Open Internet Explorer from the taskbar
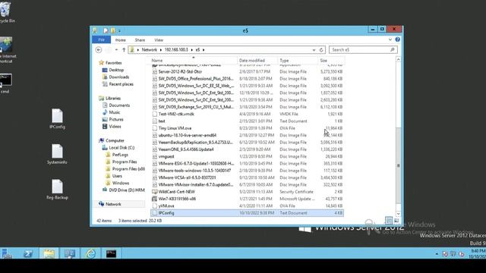 90,253
